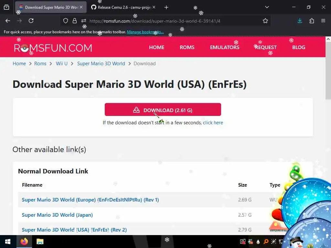
Task: Go to Home breadcrumb
Action: (19, 64)
